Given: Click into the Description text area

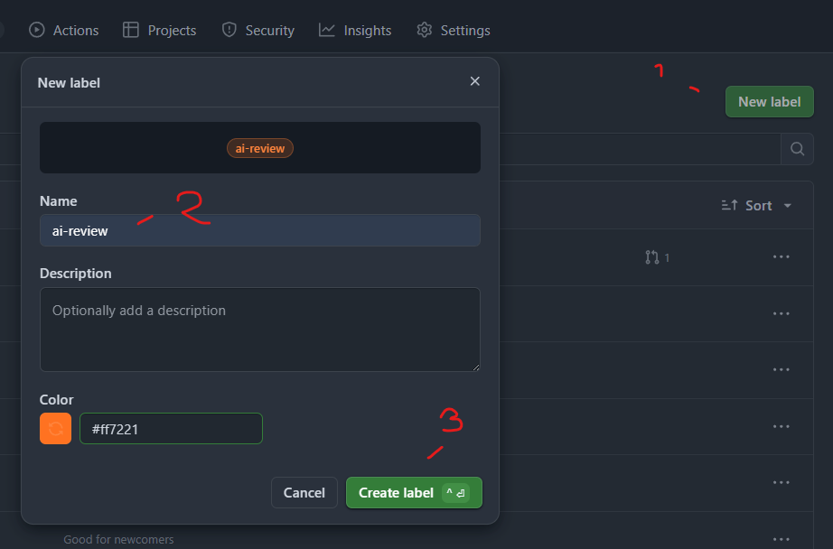Looking at the screenshot, I should 260,330.
